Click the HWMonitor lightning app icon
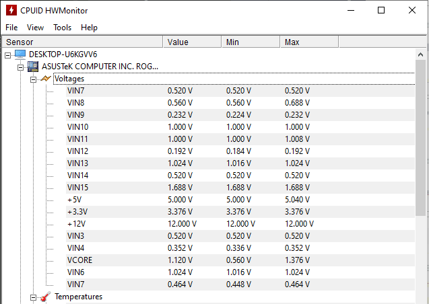This screenshot has height=304, width=429. coord(11,10)
